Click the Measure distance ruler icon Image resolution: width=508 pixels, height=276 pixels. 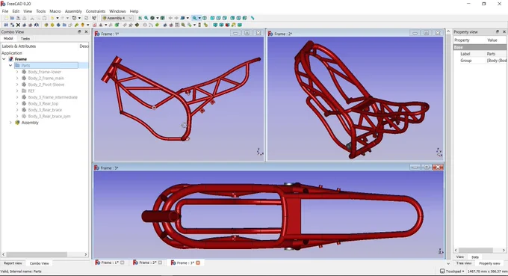click(x=252, y=18)
